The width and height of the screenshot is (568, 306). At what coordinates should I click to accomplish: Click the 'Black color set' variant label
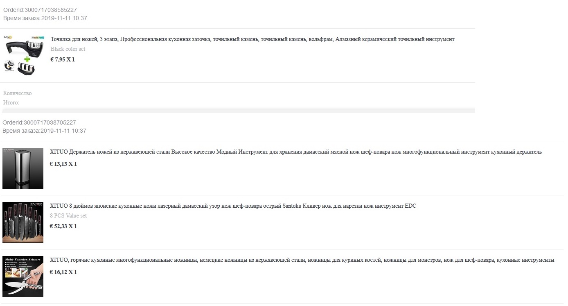click(x=68, y=49)
